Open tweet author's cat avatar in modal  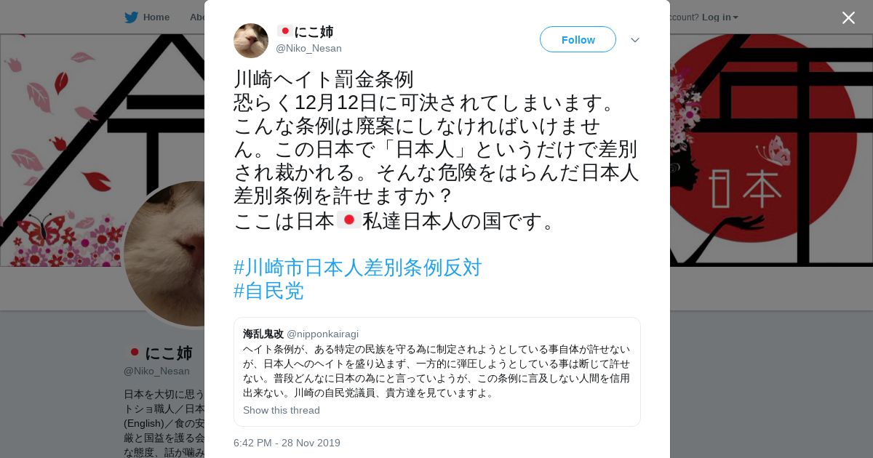pyautogui.click(x=251, y=41)
